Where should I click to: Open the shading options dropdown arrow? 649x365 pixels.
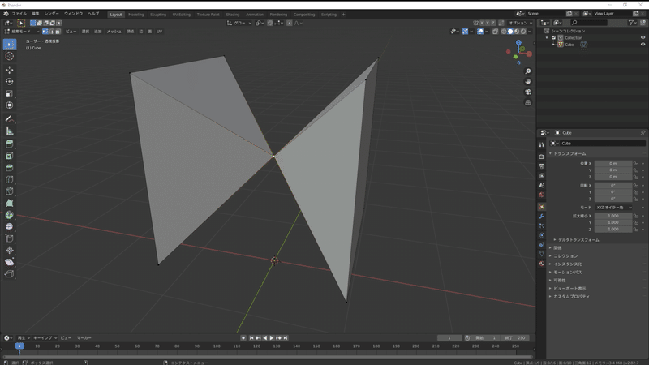pyautogui.click(x=530, y=32)
